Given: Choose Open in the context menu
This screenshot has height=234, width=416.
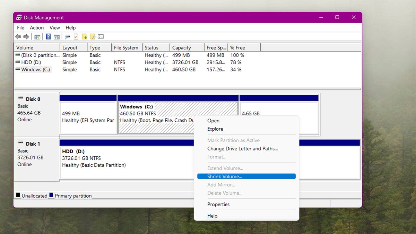Looking at the screenshot, I should pos(246,121).
